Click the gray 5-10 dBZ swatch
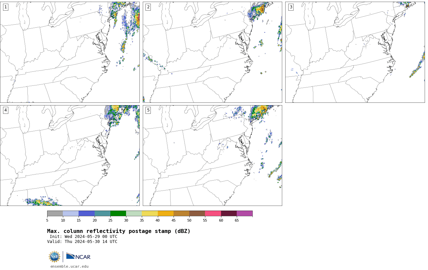 (55, 214)
